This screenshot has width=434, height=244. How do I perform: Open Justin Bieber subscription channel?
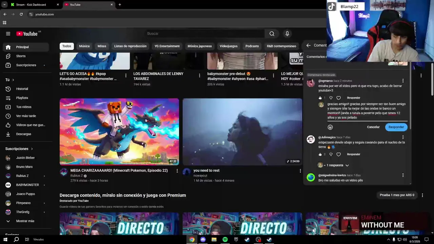click(x=26, y=158)
